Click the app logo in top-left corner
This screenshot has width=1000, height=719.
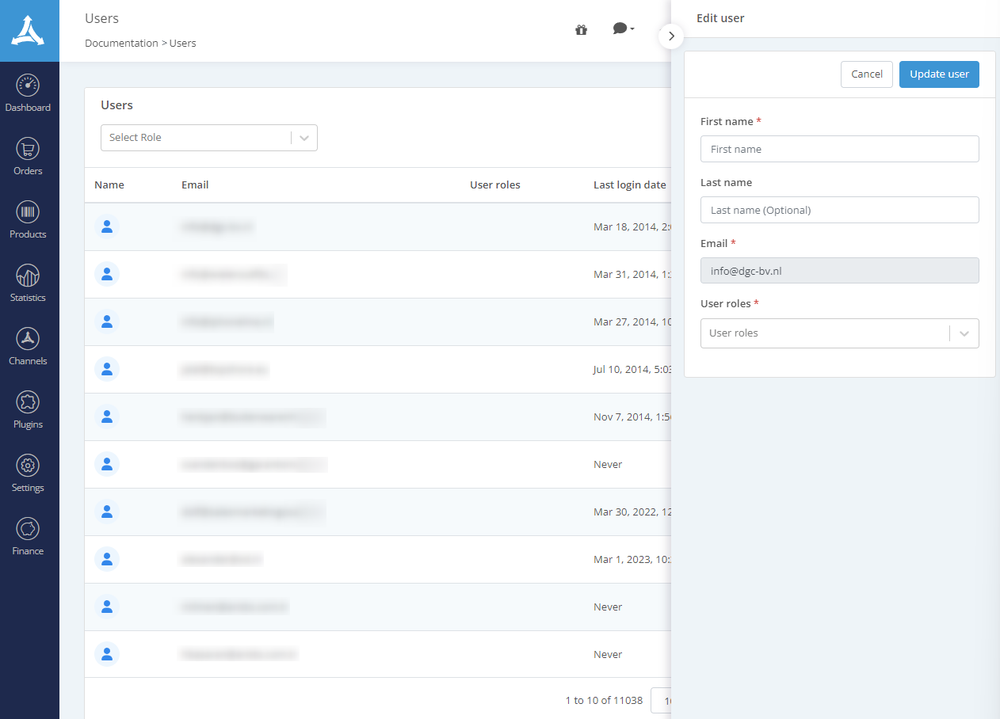point(29,31)
